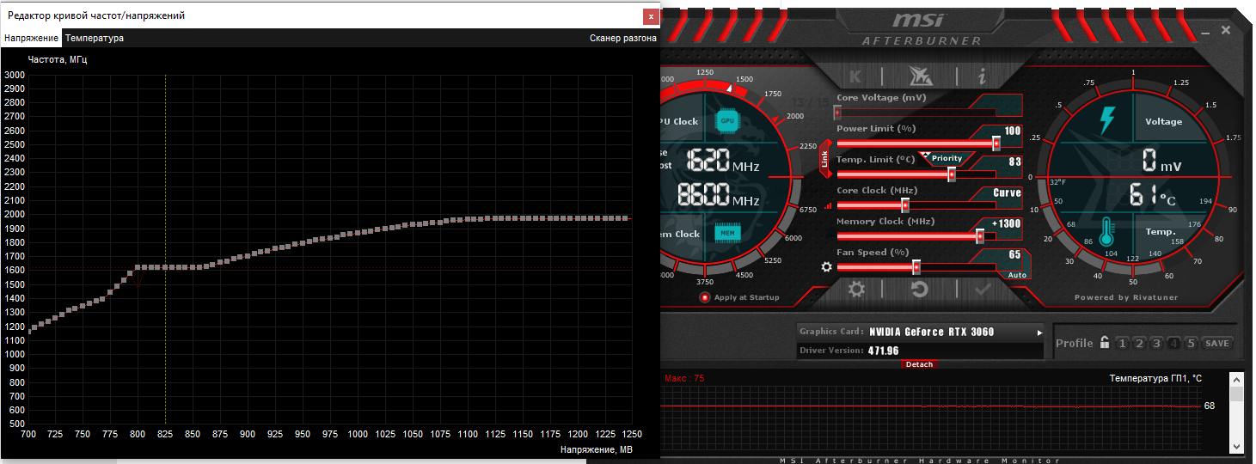
Task: Click the Температура ГП1, °C graph label
Action: [x=1155, y=378]
